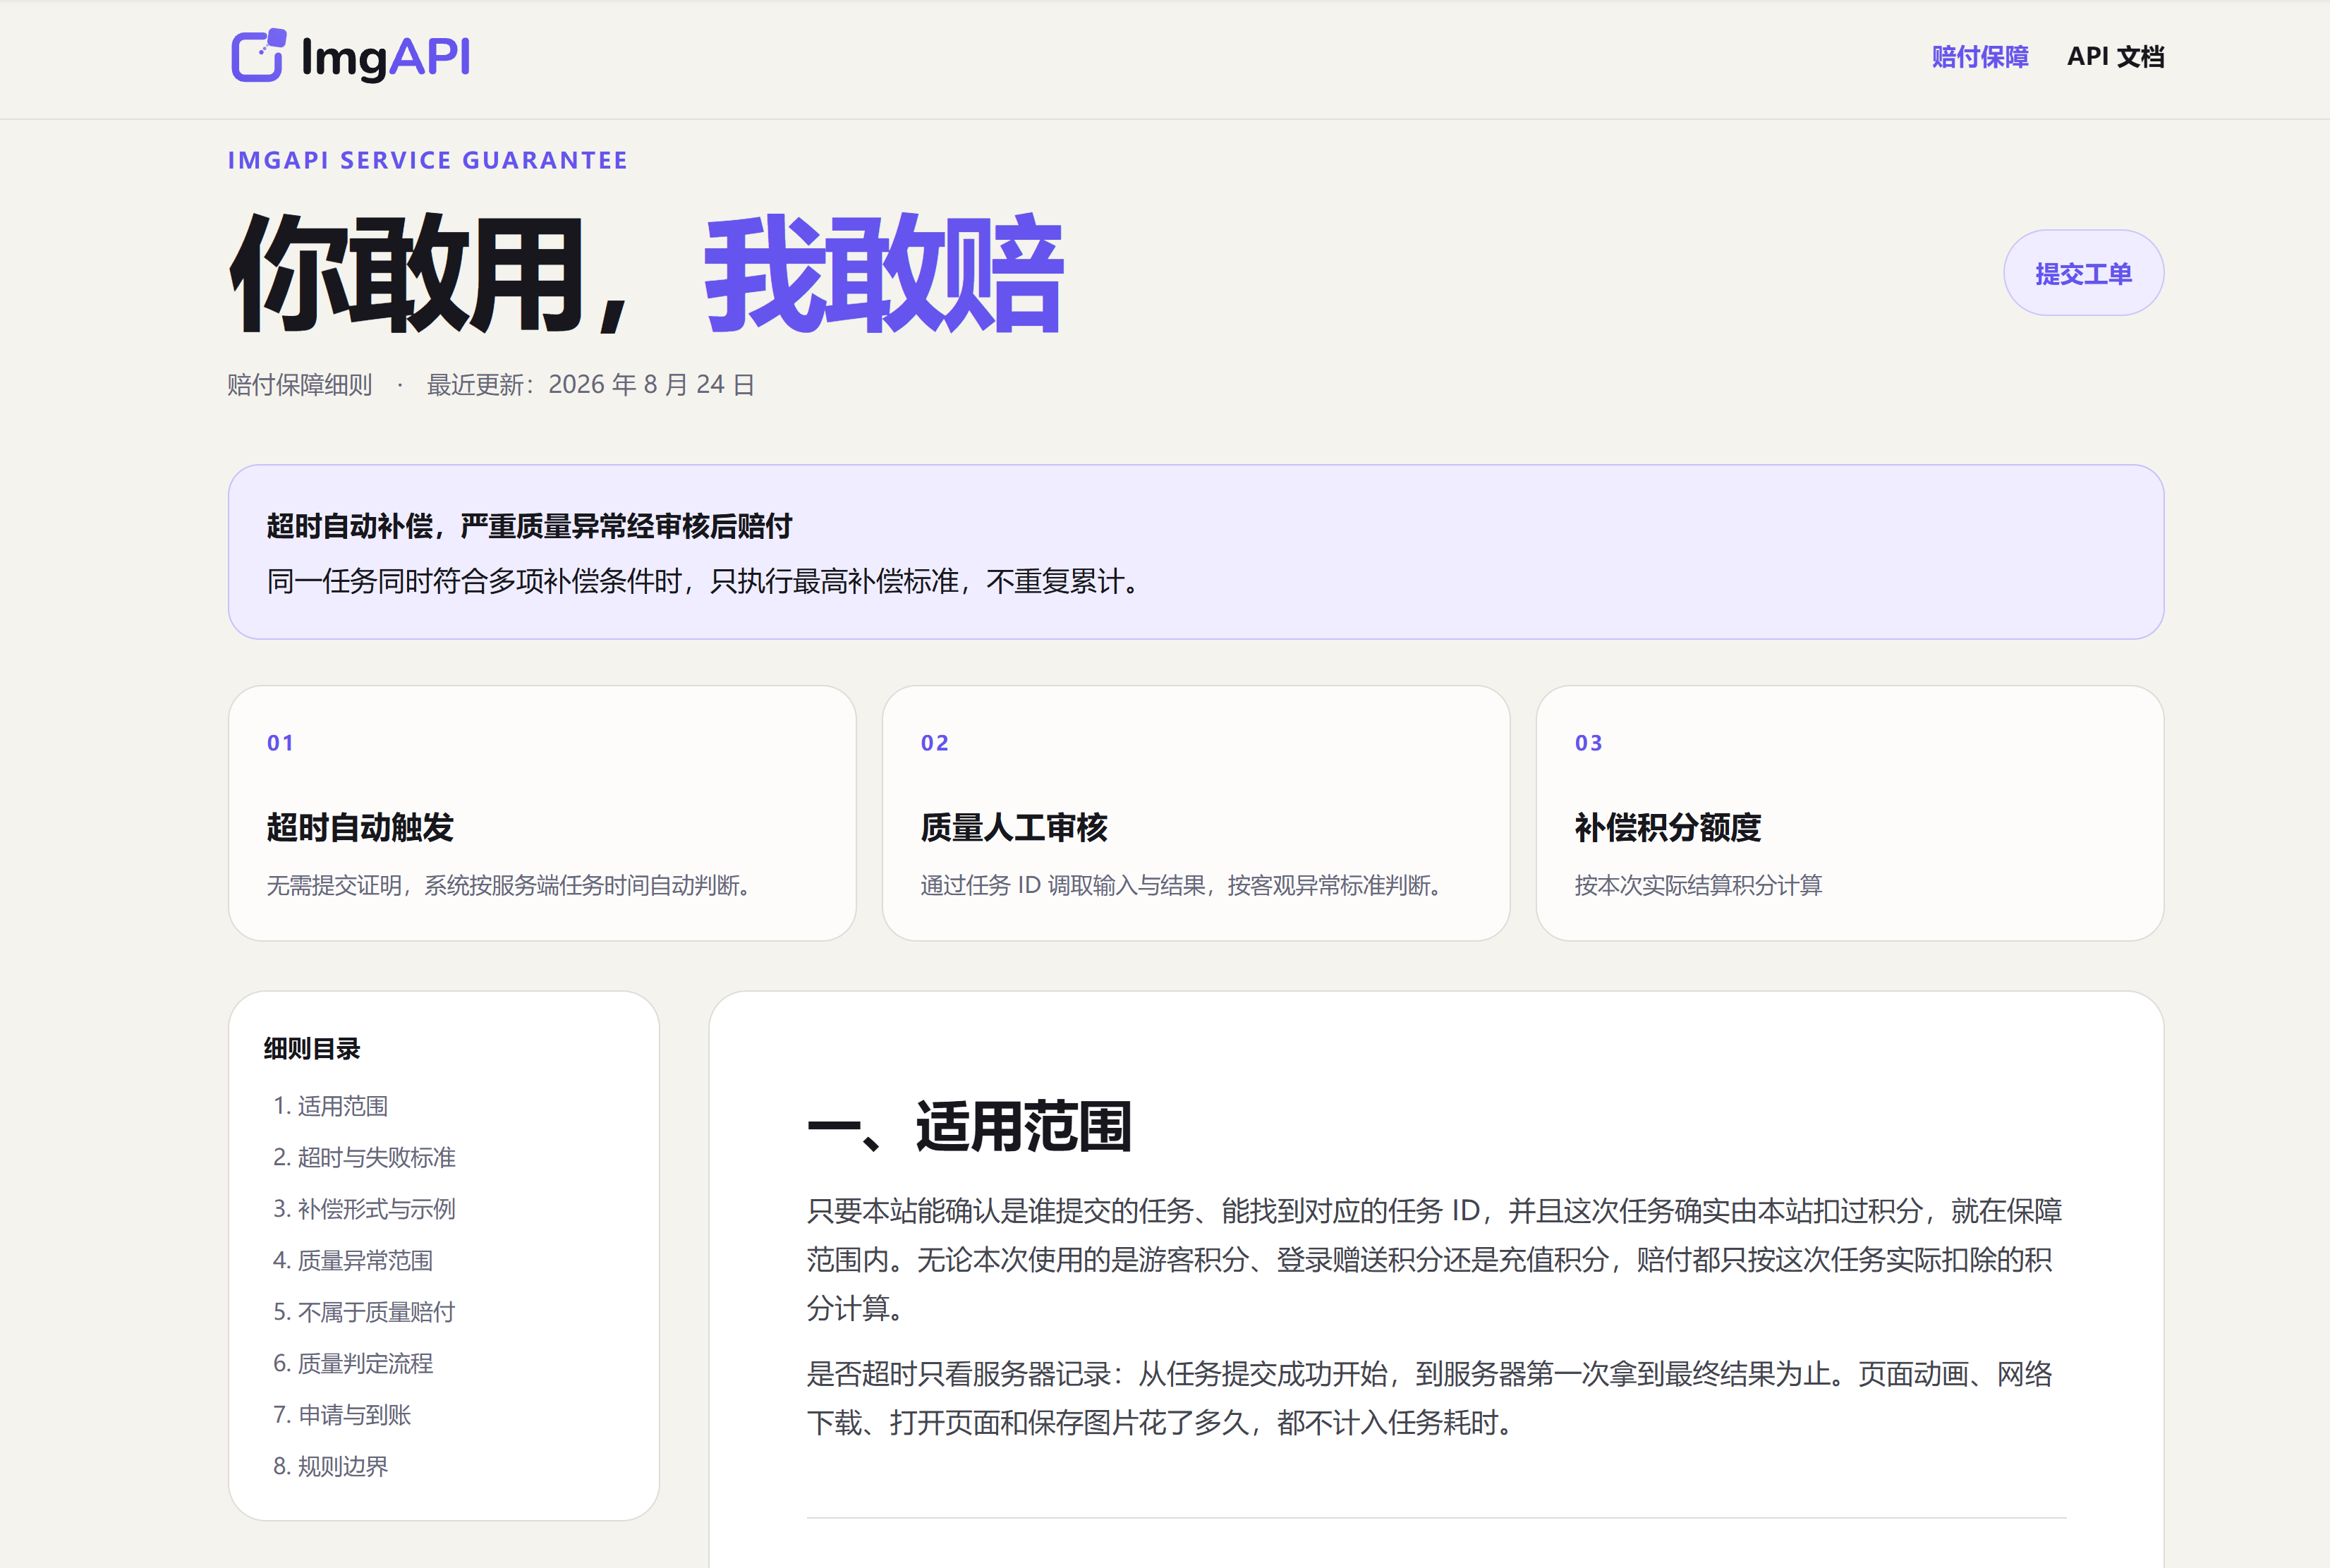Screen dimensions: 2330x1568
Task: Click the 同一任务同时符合多项补偿条件时 notice line
Action: [x=704, y=581]
